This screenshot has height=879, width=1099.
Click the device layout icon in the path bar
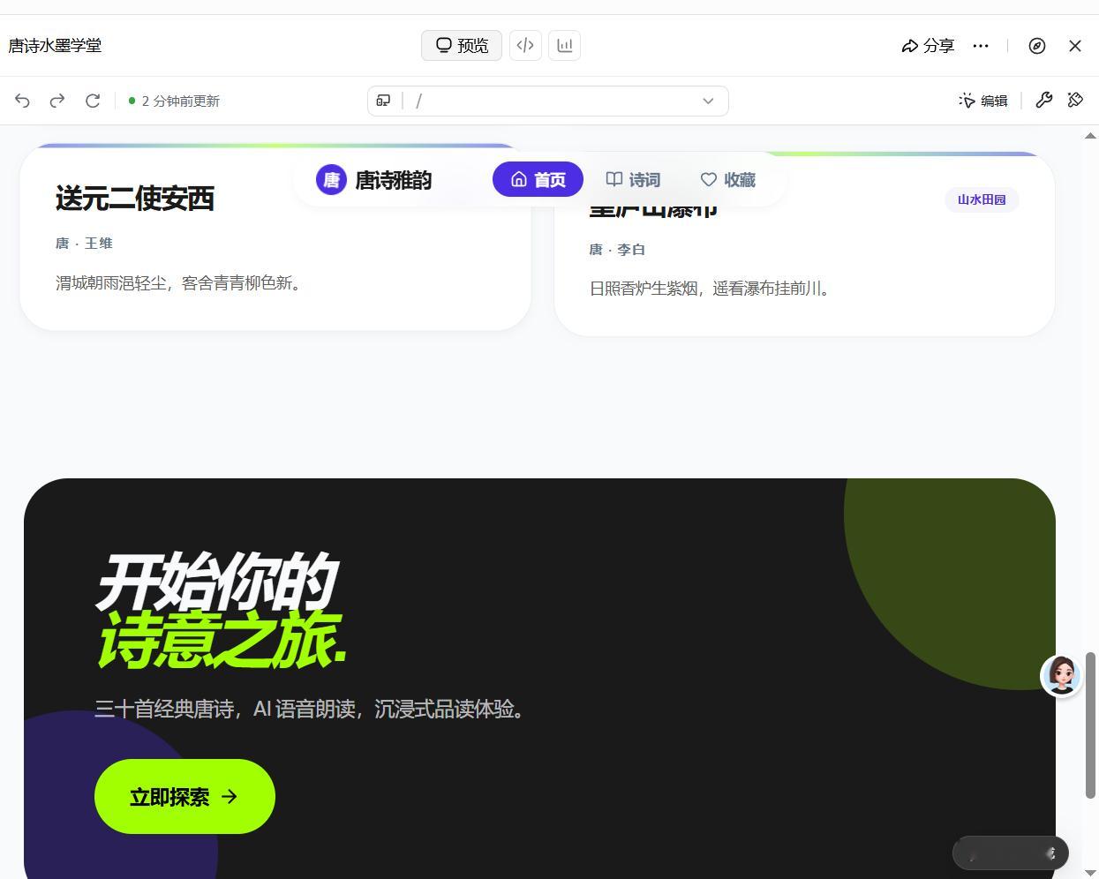(x=383, y=101)
